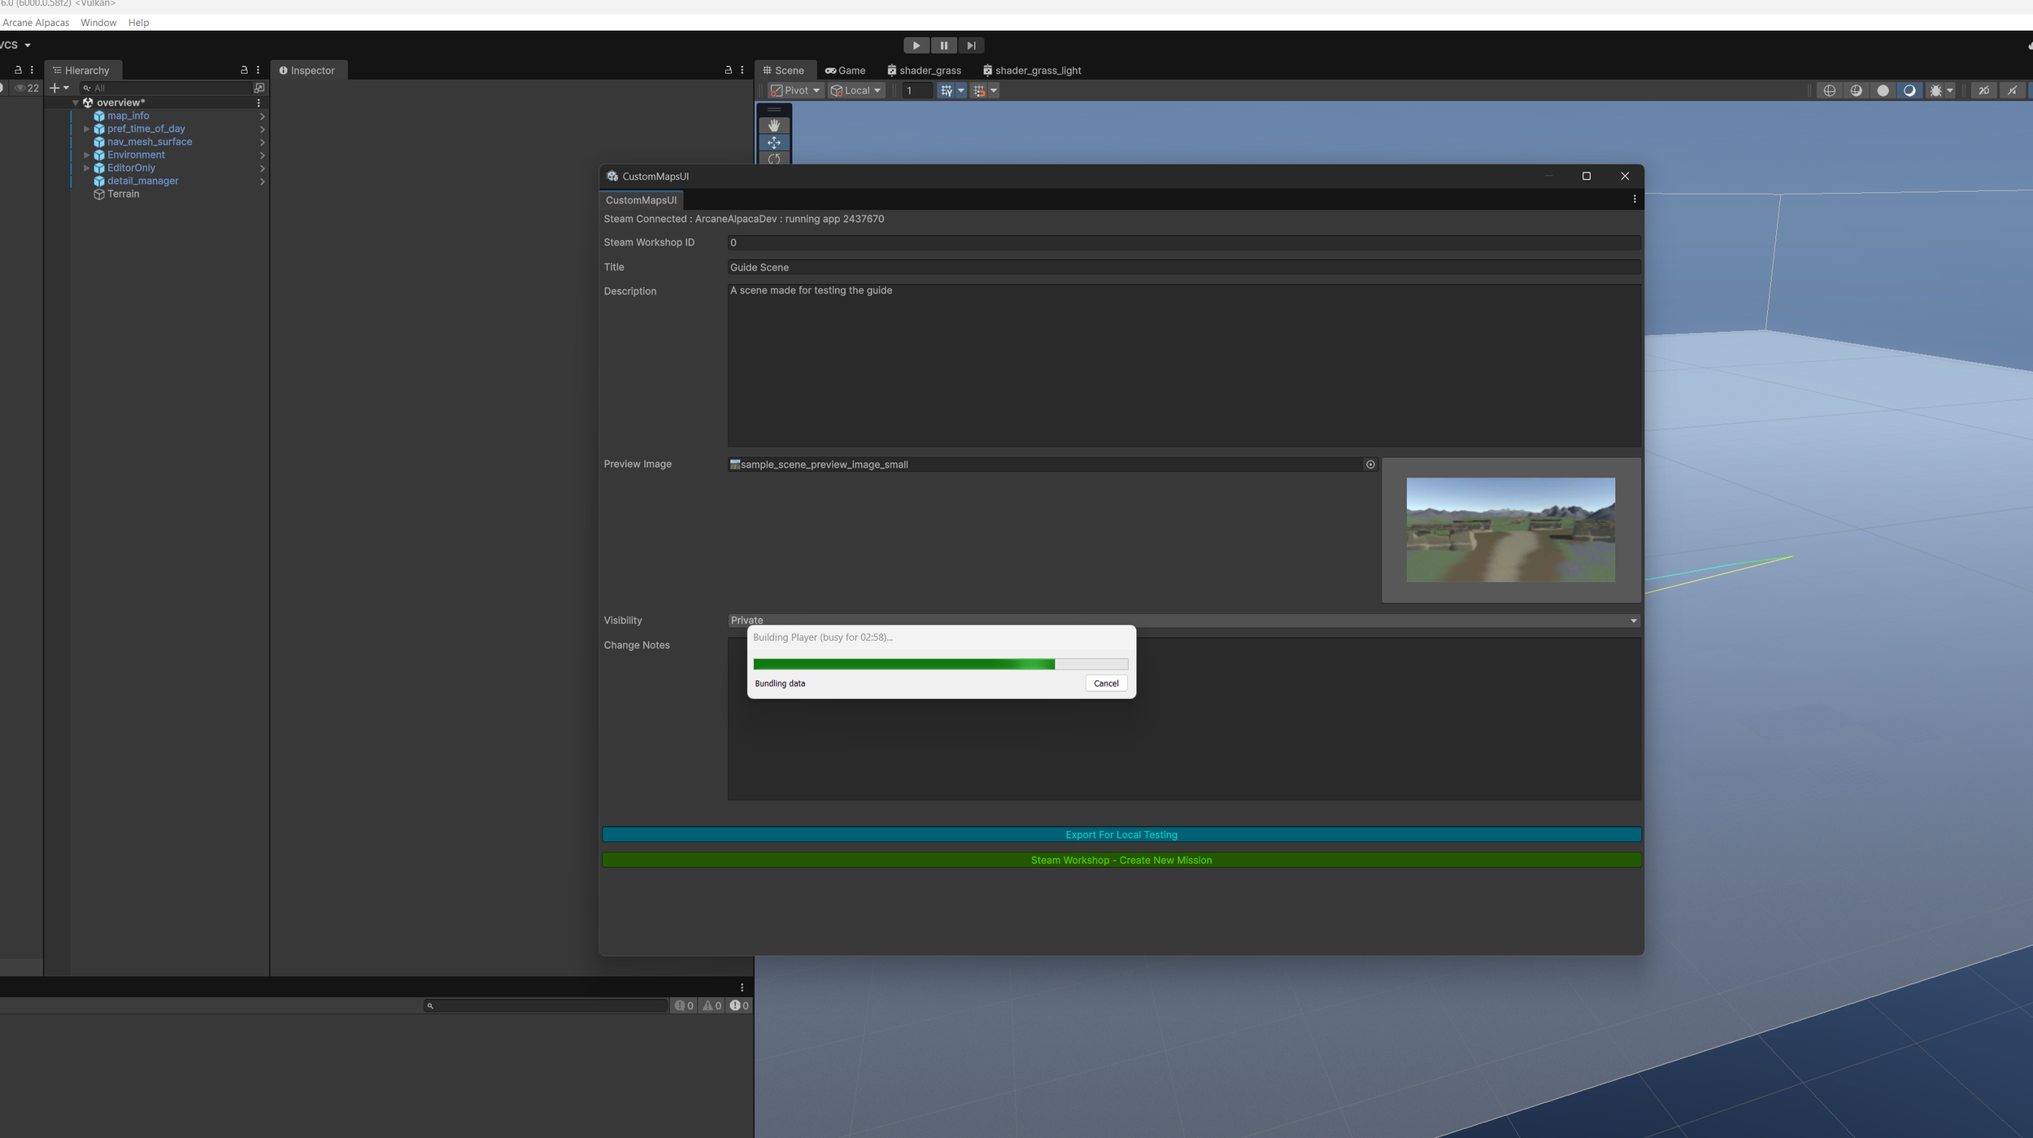Open the Window menu

tap(98, 23)
